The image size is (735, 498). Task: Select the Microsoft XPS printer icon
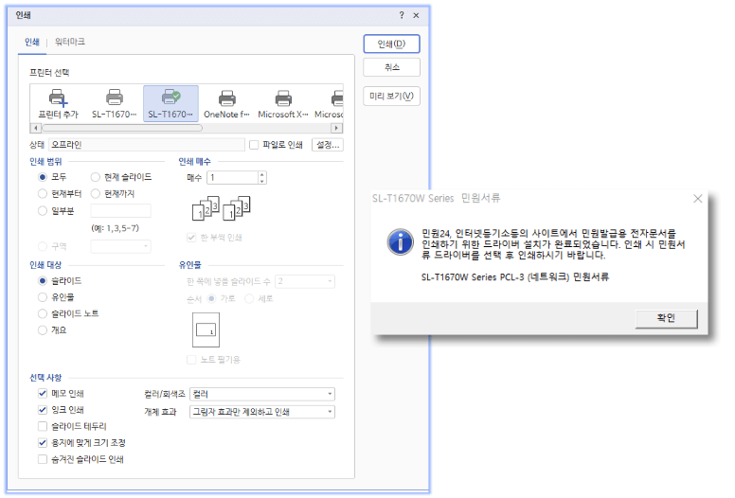tap(283, 103)
